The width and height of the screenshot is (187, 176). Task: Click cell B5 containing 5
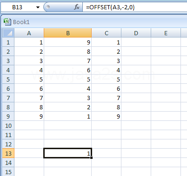click(x=68, y=79)
